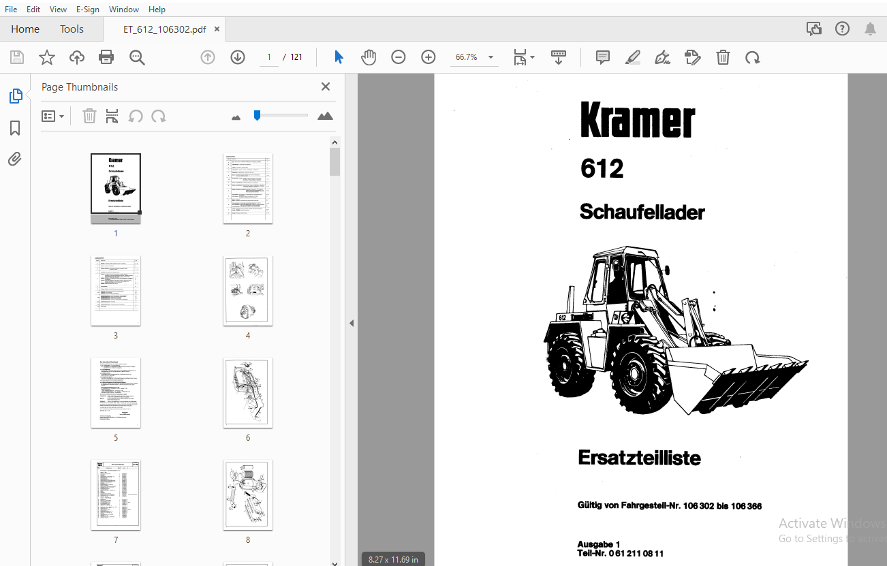887x566 pixels.
Task: Click the page number input field
Action: pyautogui.click(x=269, y=57)
